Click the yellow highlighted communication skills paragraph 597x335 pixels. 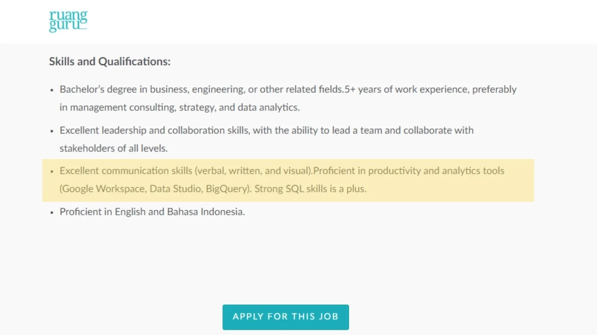click(x=287, y=180)
